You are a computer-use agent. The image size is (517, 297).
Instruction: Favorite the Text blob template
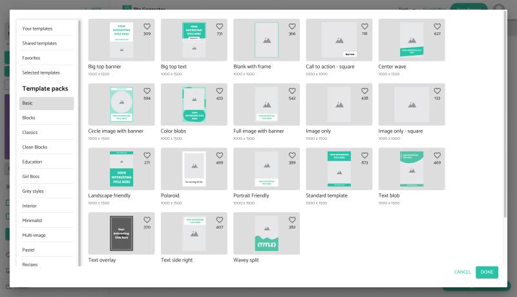438,155
